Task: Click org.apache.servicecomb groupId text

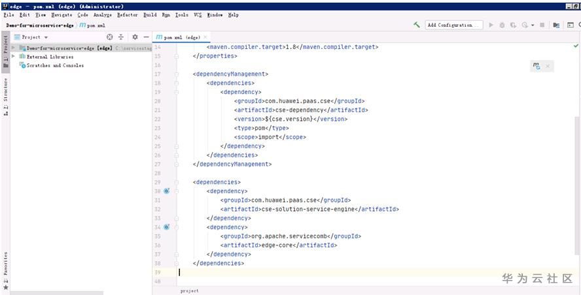Action: click(289, 236)
